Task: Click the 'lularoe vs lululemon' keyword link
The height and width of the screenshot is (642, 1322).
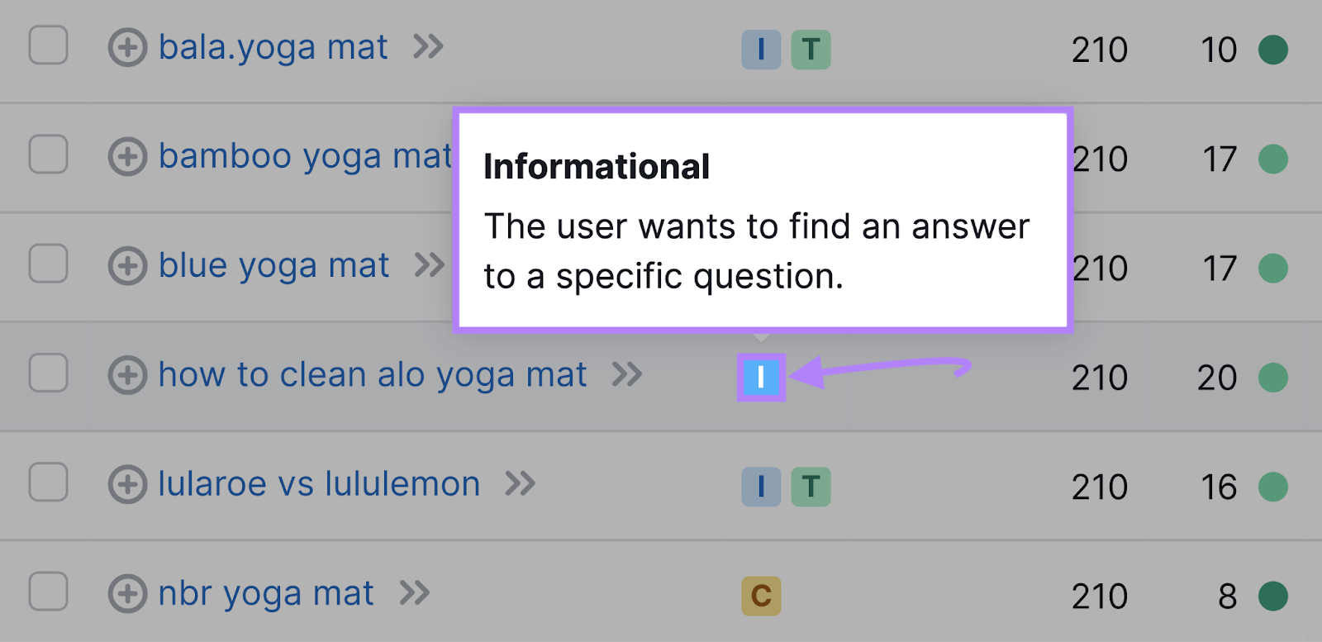Action: pos(319,484)
